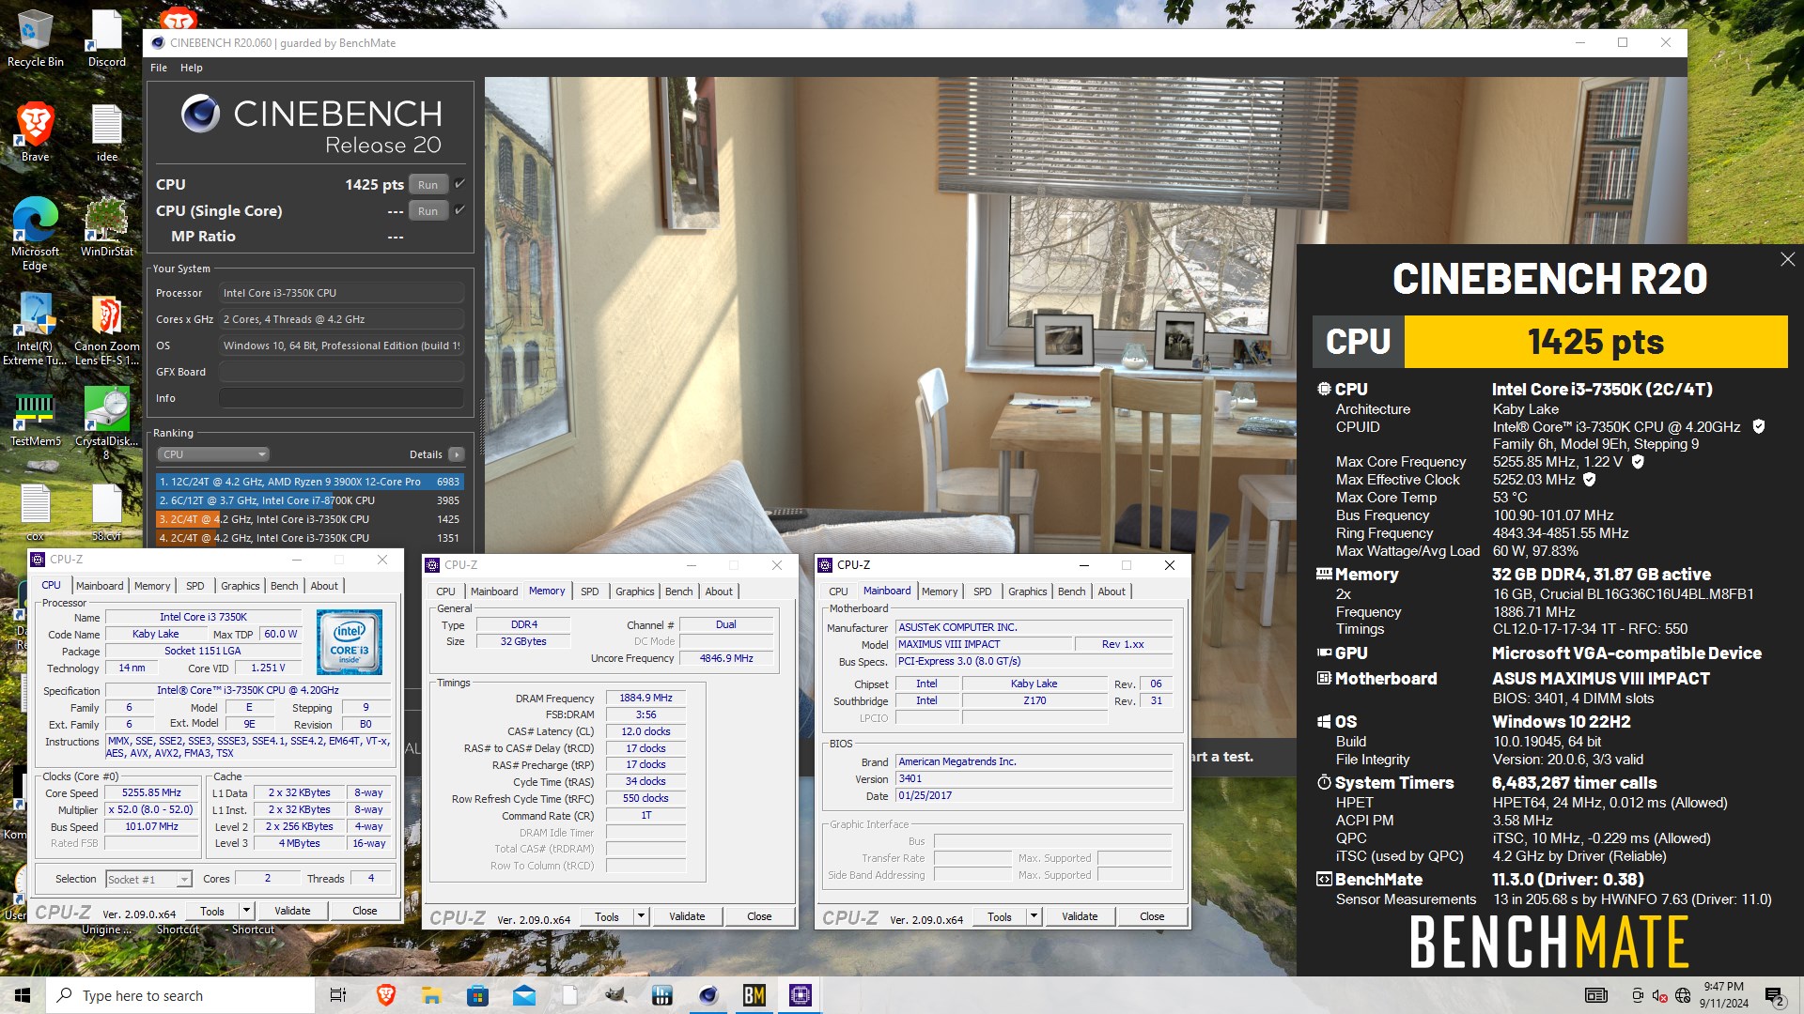Open Tools dropdown arrow in left CPU-Z

click(x=246, y=911)
